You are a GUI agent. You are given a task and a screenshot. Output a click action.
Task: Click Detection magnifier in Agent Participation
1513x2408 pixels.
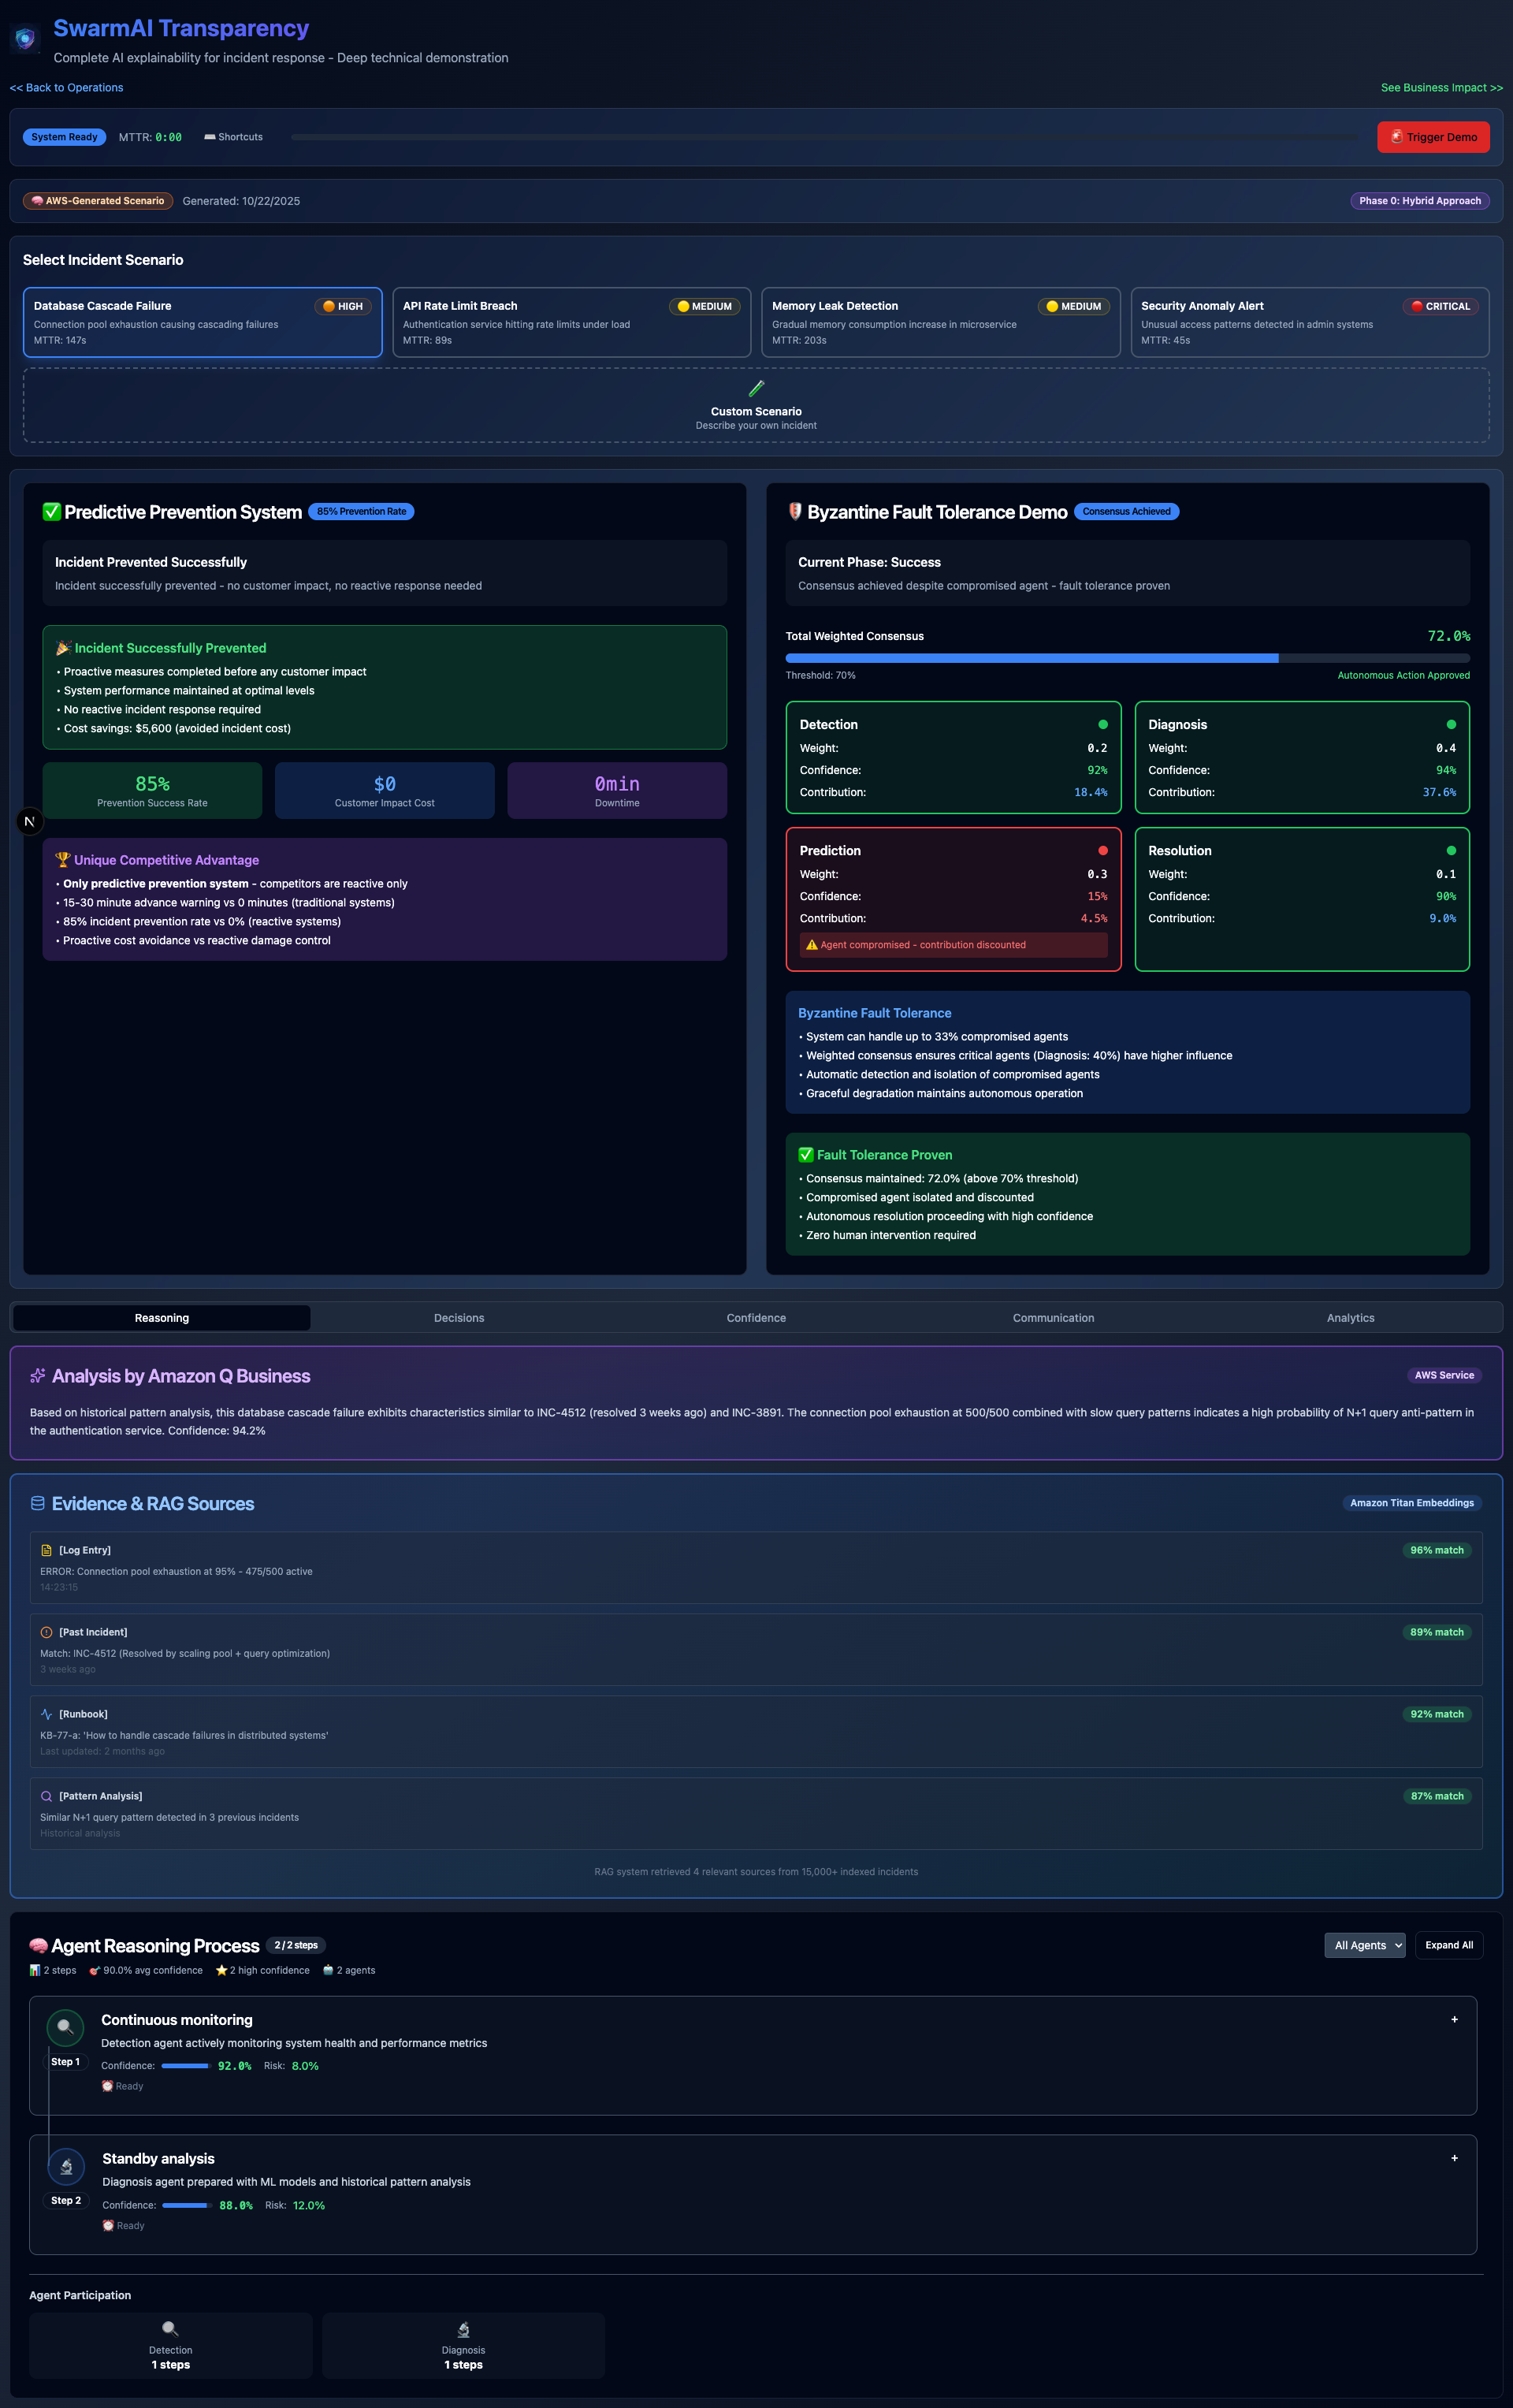pyautogui.click(x=170, y=2328)
